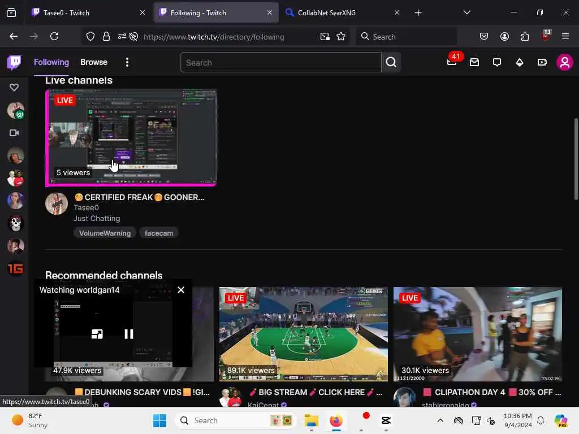579x434 pixels.
Task: Open the Extensions puzzle icon
Action: coord(525,36)
